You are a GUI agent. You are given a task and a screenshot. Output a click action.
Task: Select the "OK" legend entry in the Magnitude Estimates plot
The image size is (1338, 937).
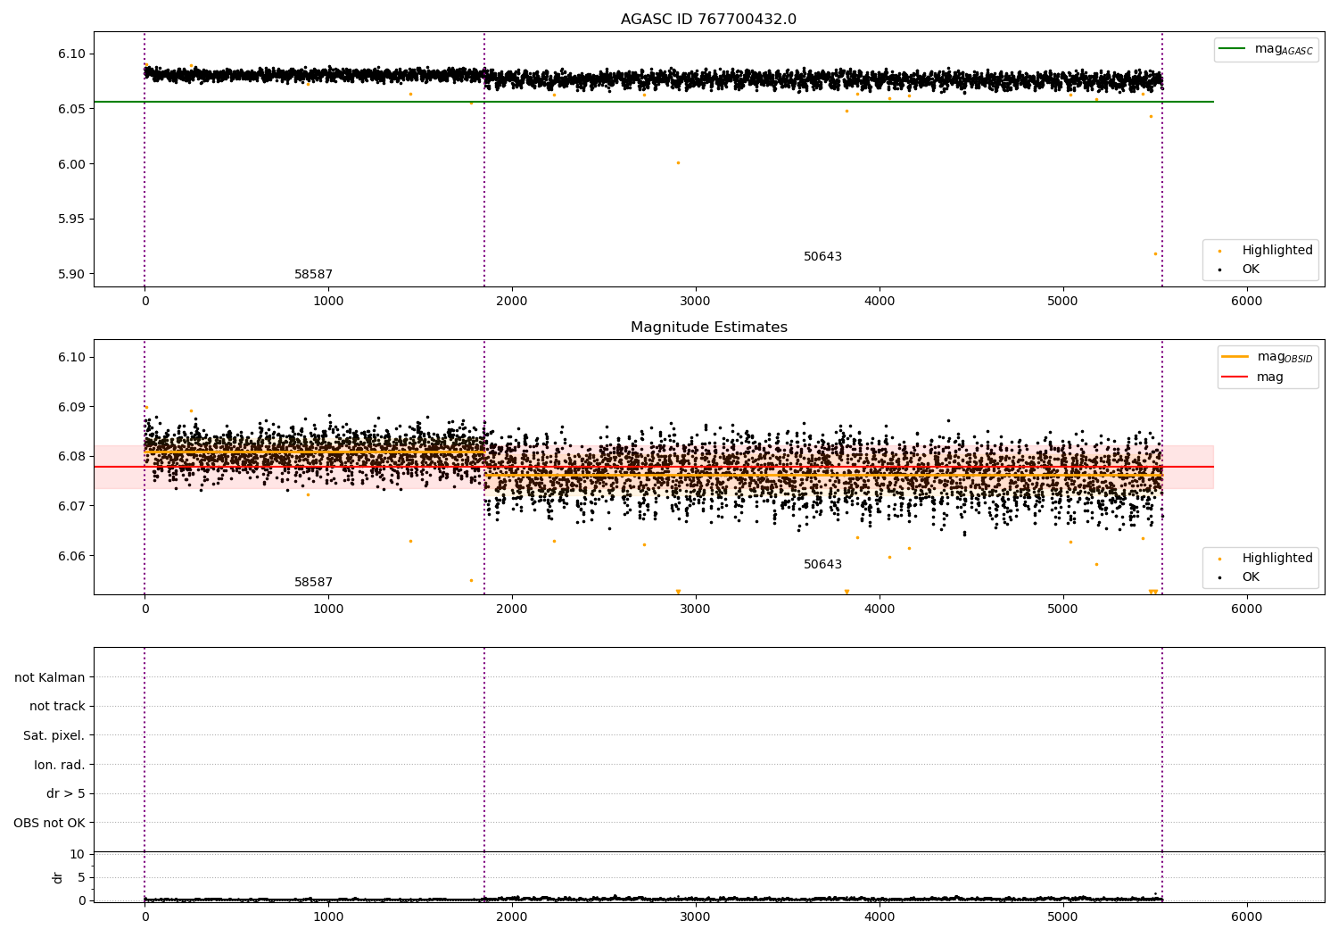tap(1251, 577)
